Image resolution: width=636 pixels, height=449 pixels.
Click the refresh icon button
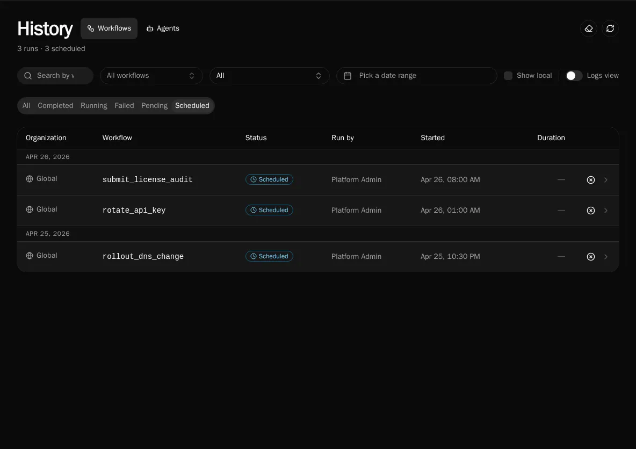(x=610, y=29)
